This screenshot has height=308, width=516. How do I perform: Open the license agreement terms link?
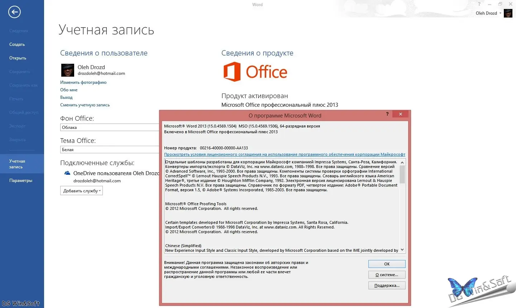point(285,155)
